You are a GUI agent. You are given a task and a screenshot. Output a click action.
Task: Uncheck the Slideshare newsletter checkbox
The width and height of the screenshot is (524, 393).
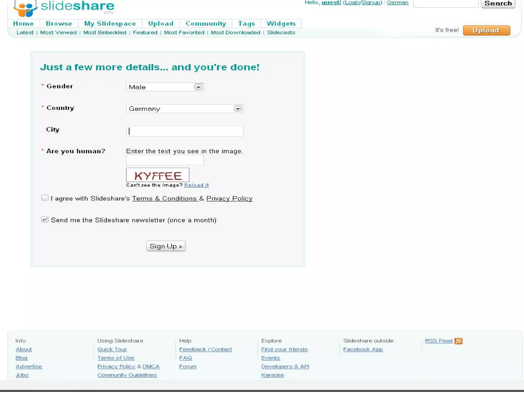point(45,220)
